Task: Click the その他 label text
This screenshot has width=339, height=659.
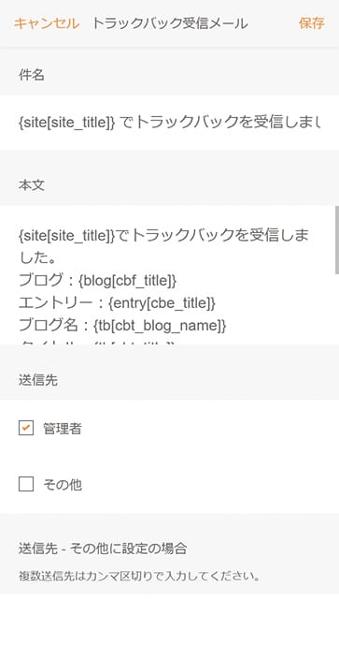Action: pyautogui.click(x=62, y=485)
